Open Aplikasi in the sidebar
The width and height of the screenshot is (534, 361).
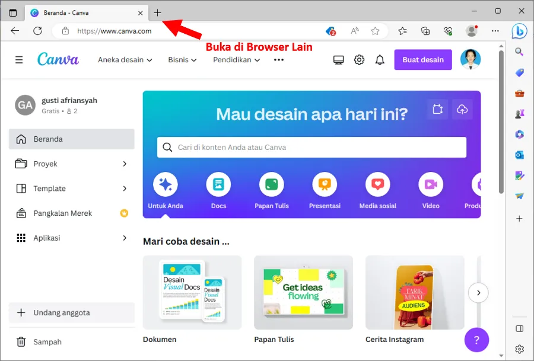[72, 238]
